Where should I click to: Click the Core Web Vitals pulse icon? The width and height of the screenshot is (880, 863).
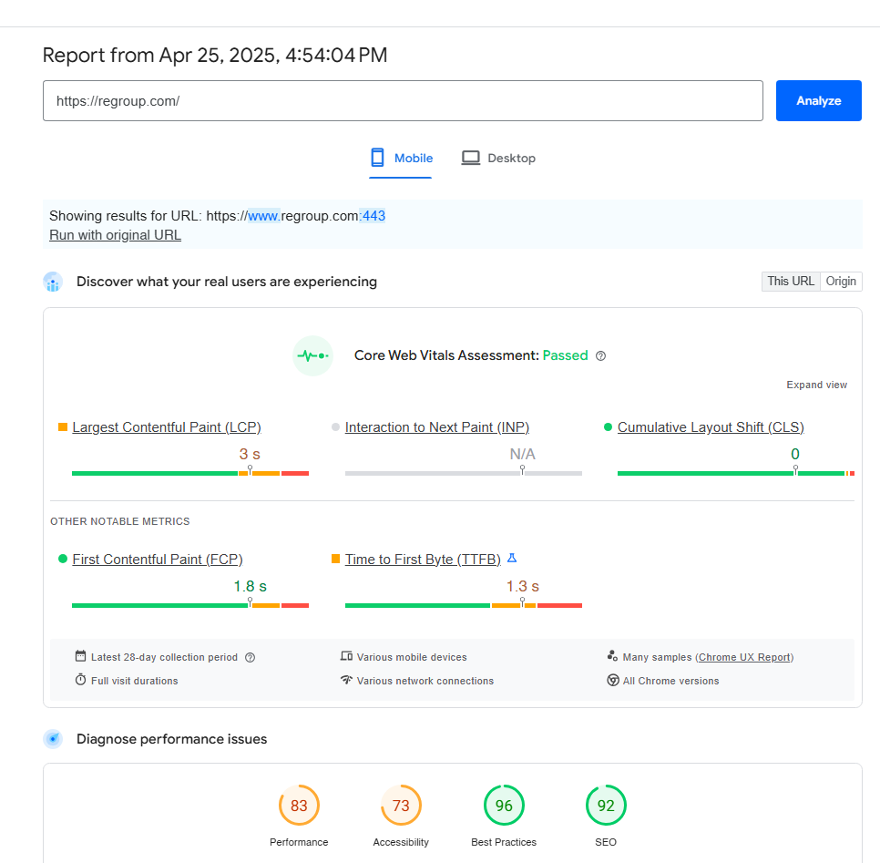(x=312, y=355)
